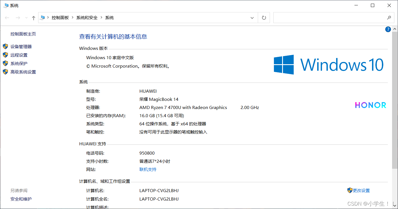Close the 系统 window
The image size is (398, 209).
point(389,5)
